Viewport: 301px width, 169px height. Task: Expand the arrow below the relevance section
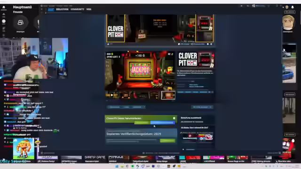coord(183,149)
